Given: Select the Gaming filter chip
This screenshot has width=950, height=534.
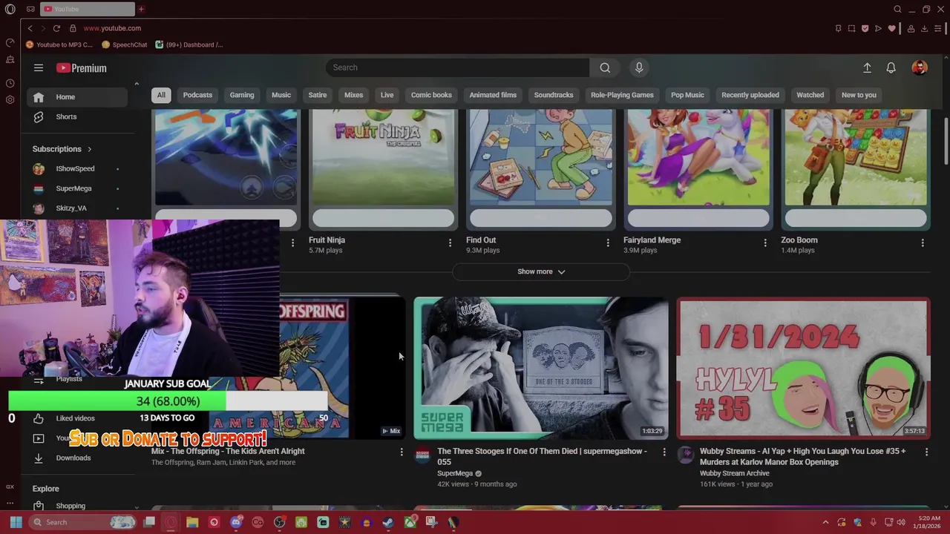Looking at the screenshot, I should tap(242, 95).
